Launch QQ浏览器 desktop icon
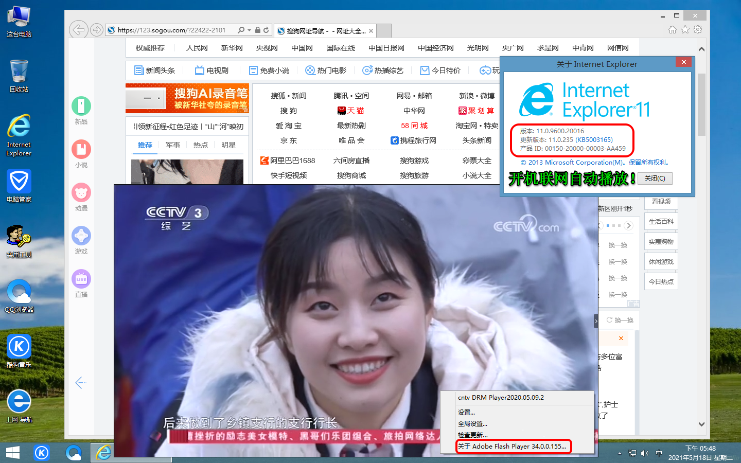Image resolution: width=741 pixels, height=463 pixels. [x=19, y=296]
